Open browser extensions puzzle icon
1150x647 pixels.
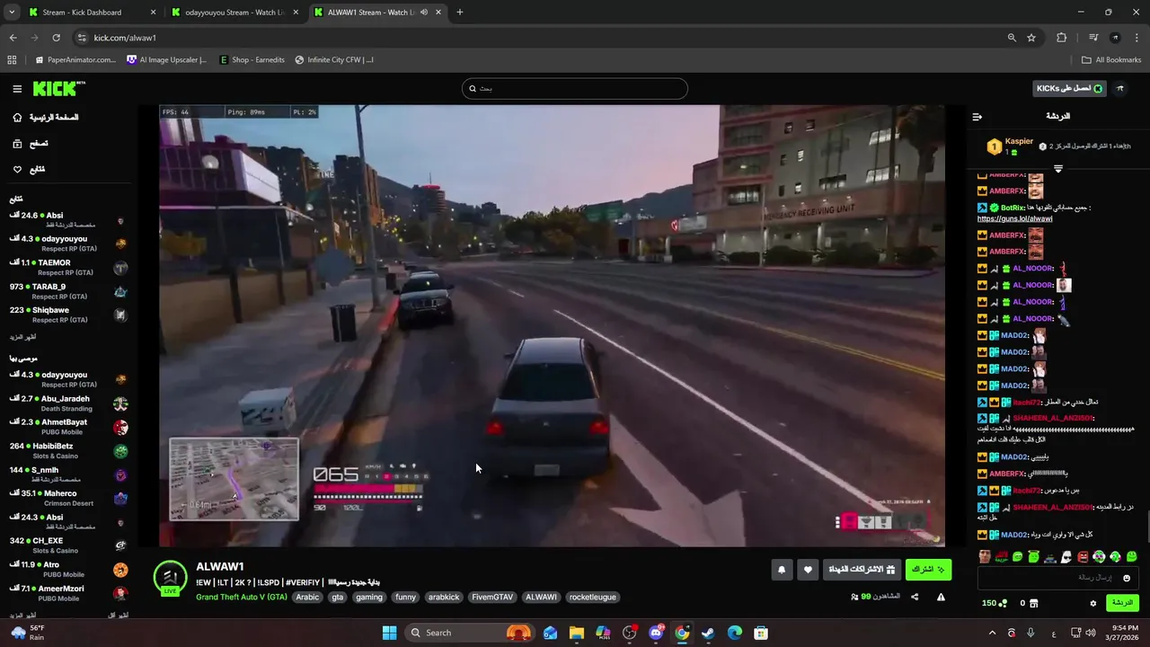[1062, 38]
